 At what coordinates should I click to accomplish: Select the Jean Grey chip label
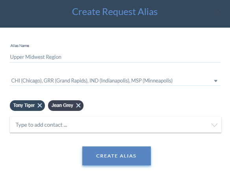click(x=62, y=105)
